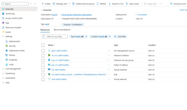The width and height of the screenshot is (187, 110).
Task: Open the Manage view dropdown
Action: 61,4
